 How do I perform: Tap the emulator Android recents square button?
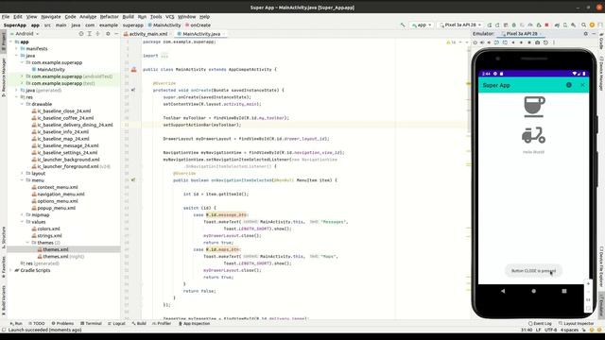pos(564,291)
